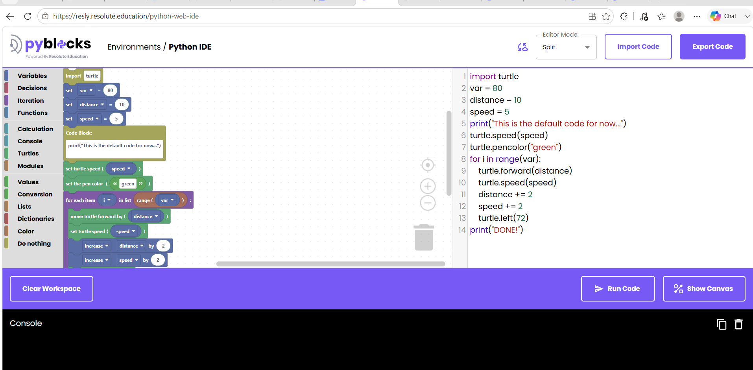753x370 pixels.
Task: Open browser extensions puzzle icon
Action: [x=624, y=16]
